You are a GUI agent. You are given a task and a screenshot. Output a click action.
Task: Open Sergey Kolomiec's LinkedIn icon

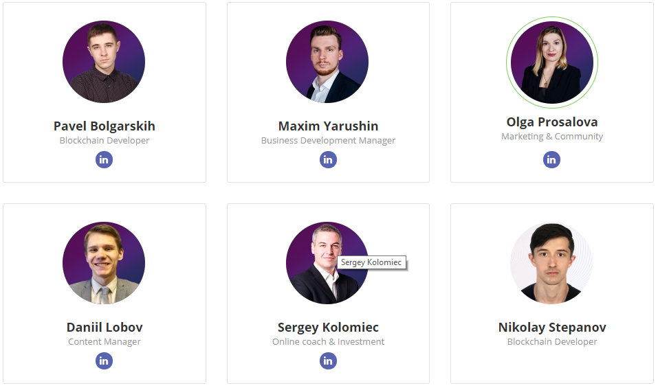click(328, 361)
